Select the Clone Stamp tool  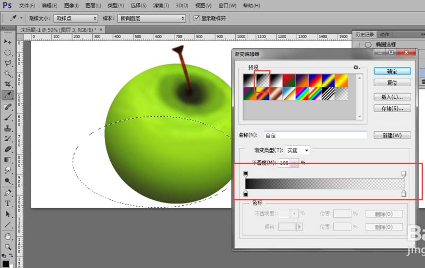click(7, 128)
